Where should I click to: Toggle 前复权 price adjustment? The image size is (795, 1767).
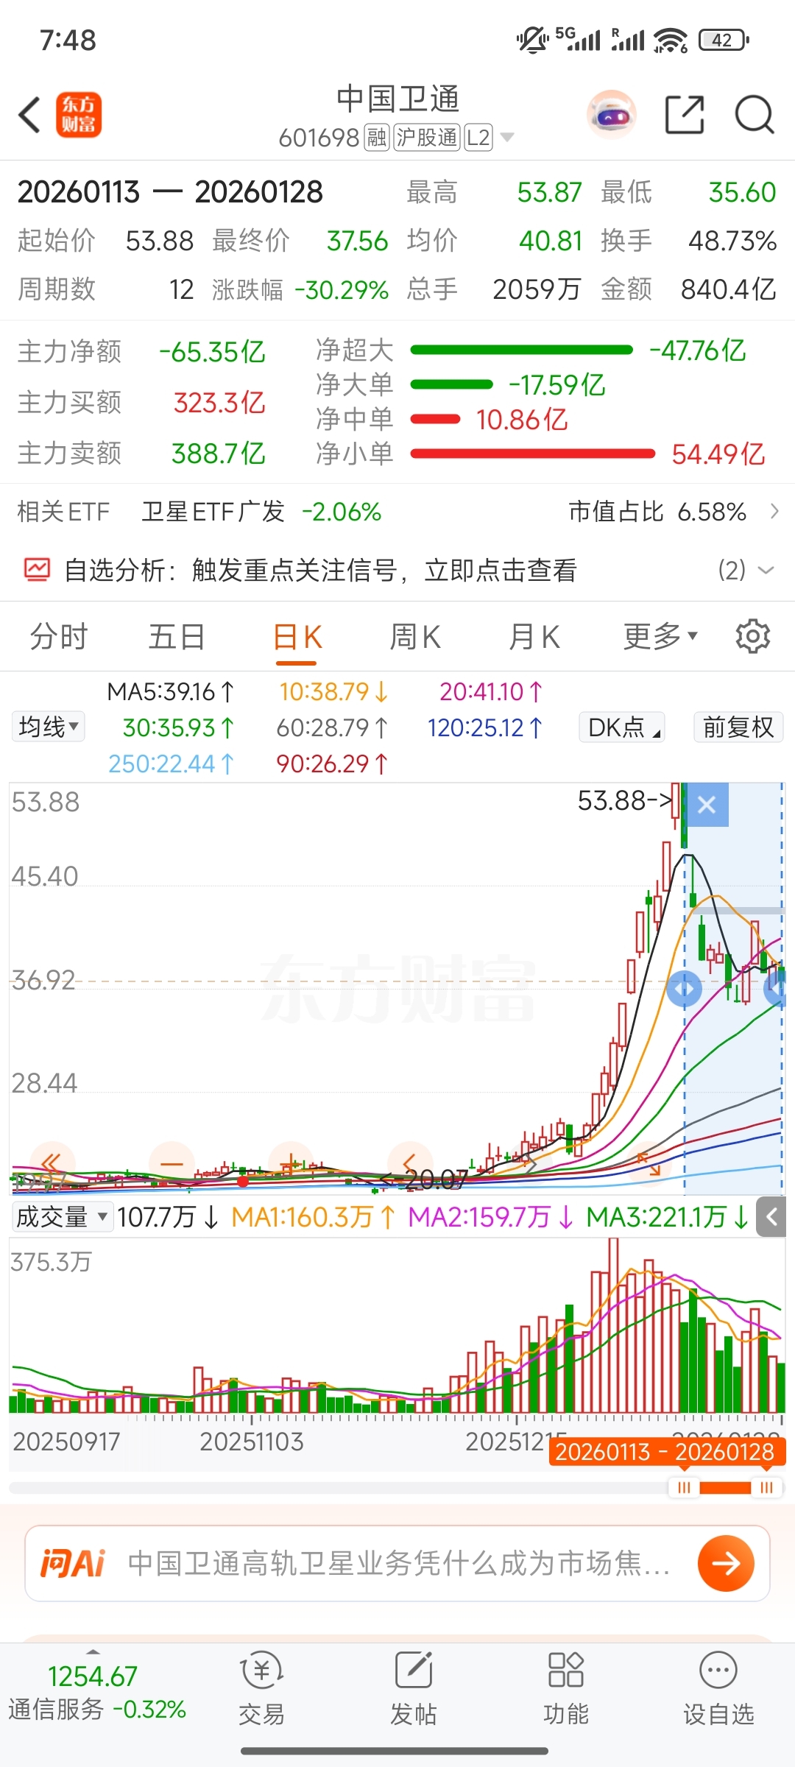(738, 727)
